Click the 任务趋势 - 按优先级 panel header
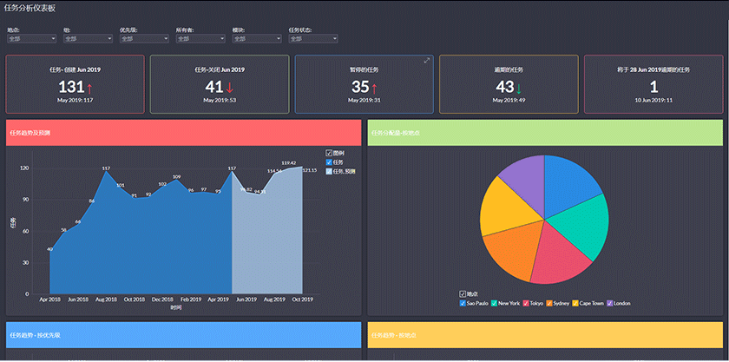 (x=183, y=335)
